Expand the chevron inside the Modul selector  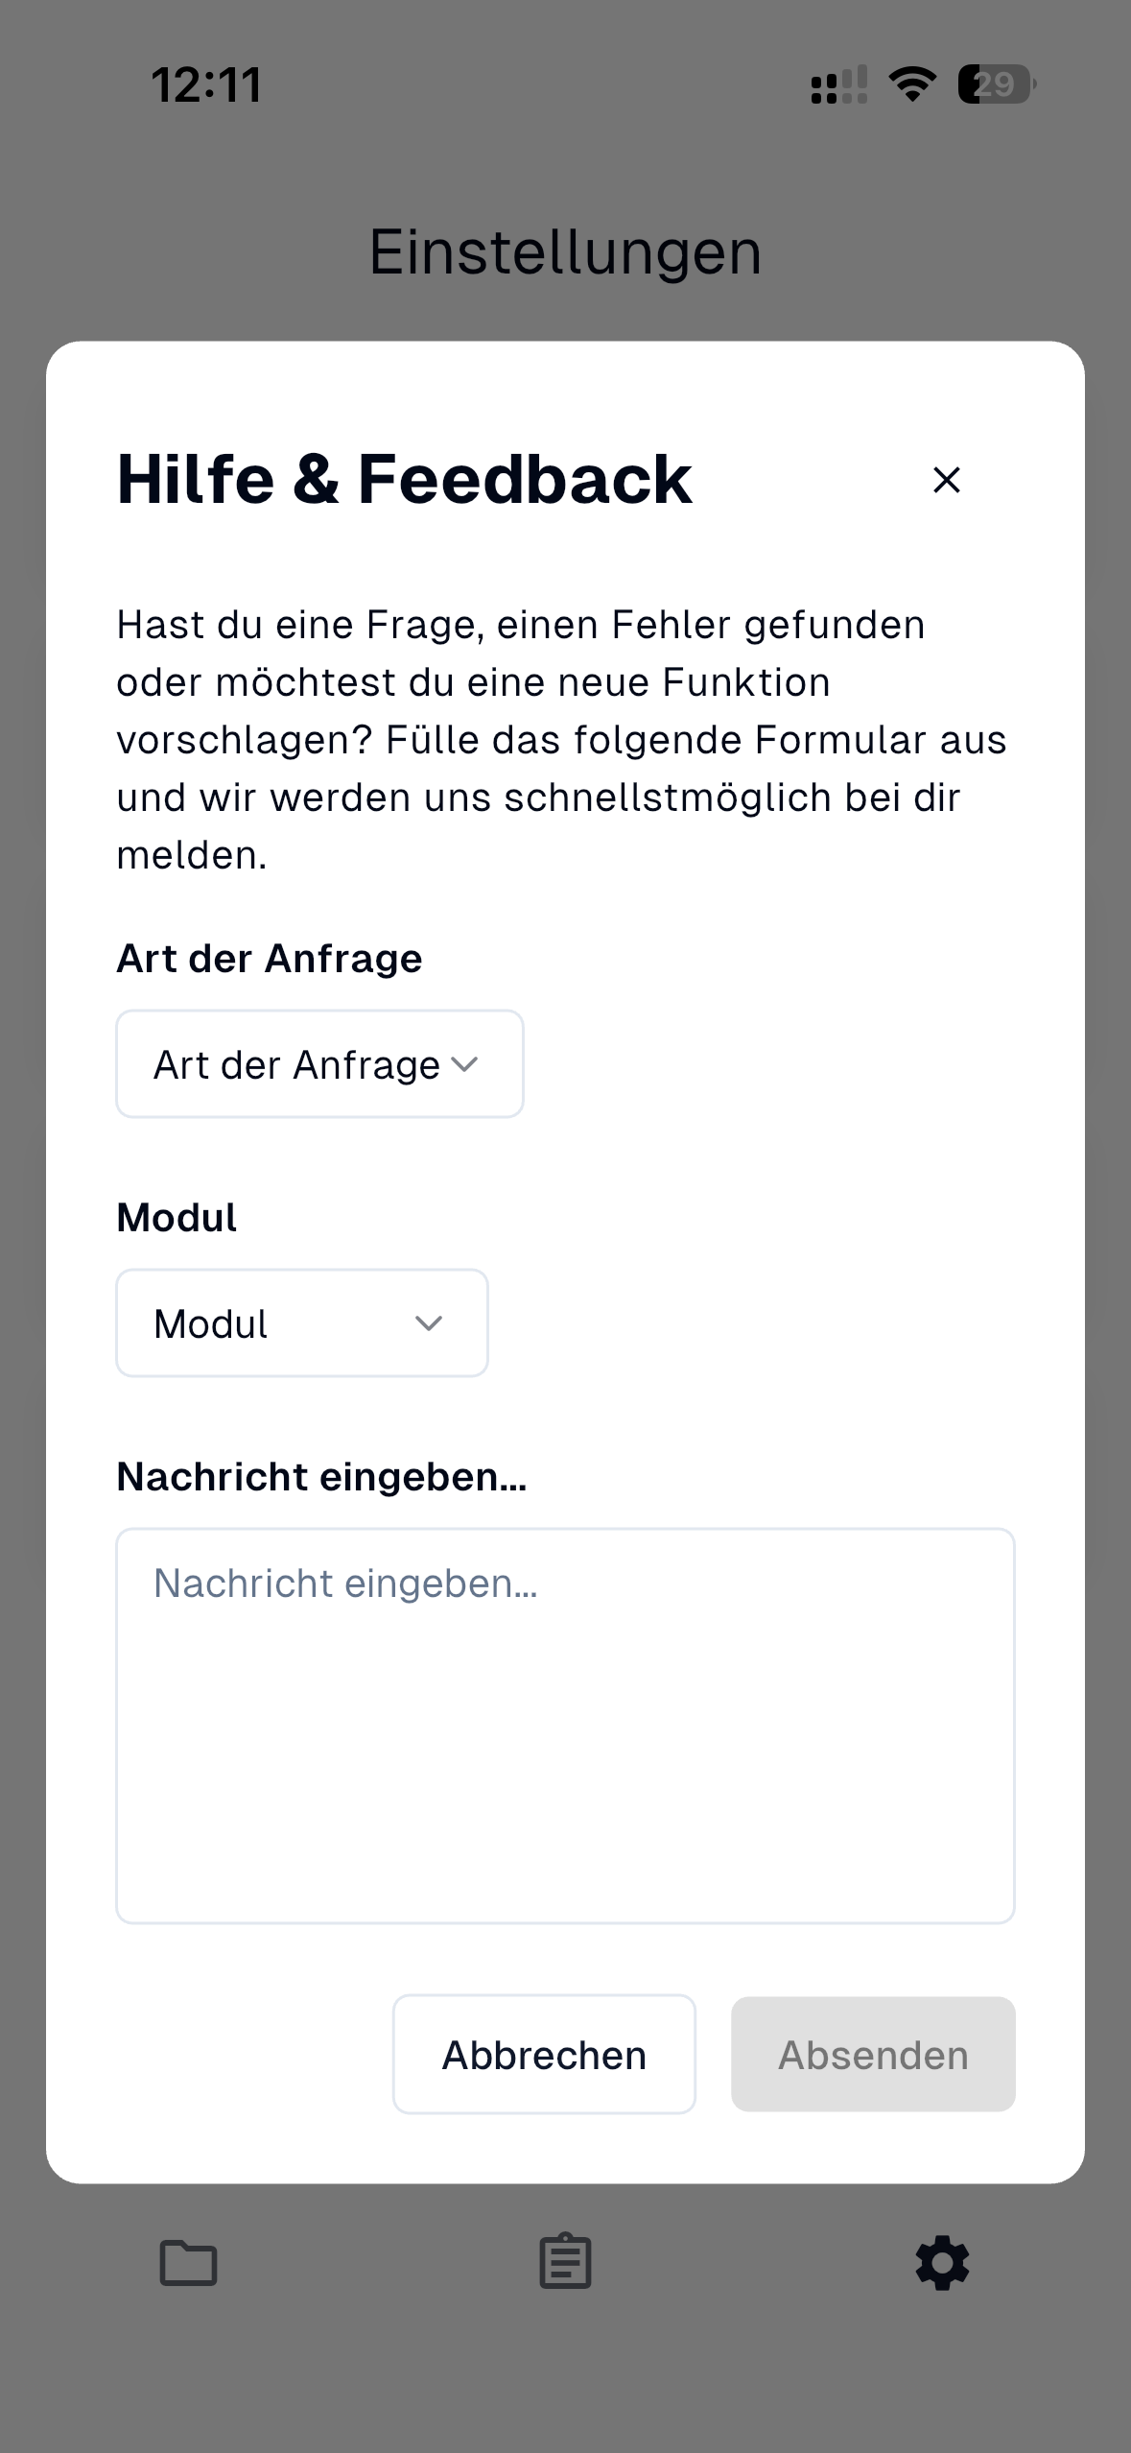429,1322
